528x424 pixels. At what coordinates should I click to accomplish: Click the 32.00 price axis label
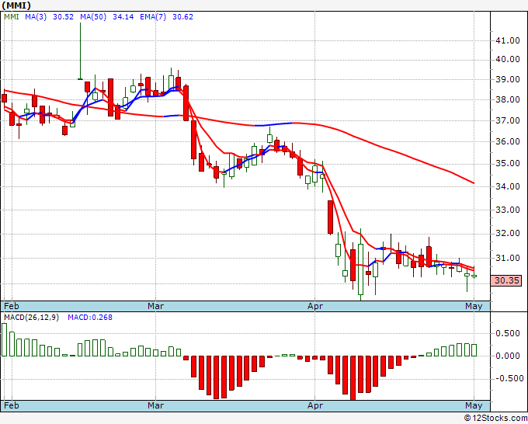click(x=508, y=234)
